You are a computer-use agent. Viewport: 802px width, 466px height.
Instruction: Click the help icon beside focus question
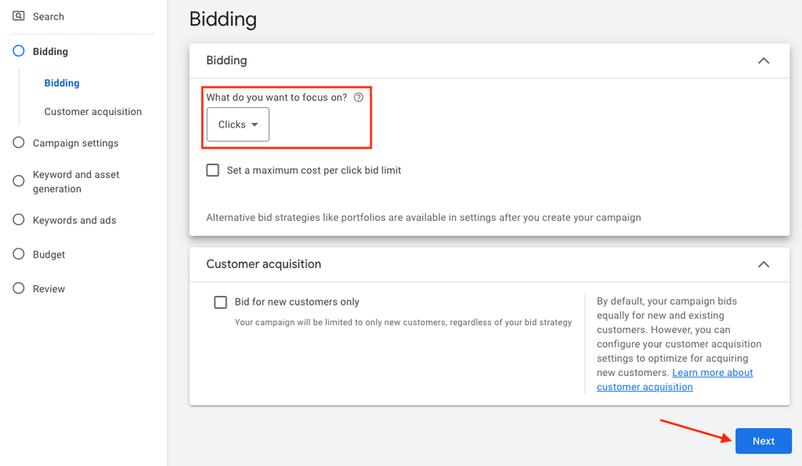[359, 98]
